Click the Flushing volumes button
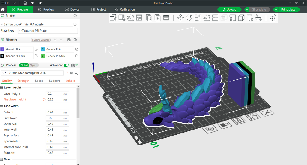This screenshot has width=307, height=165. [x=40, y=40]
